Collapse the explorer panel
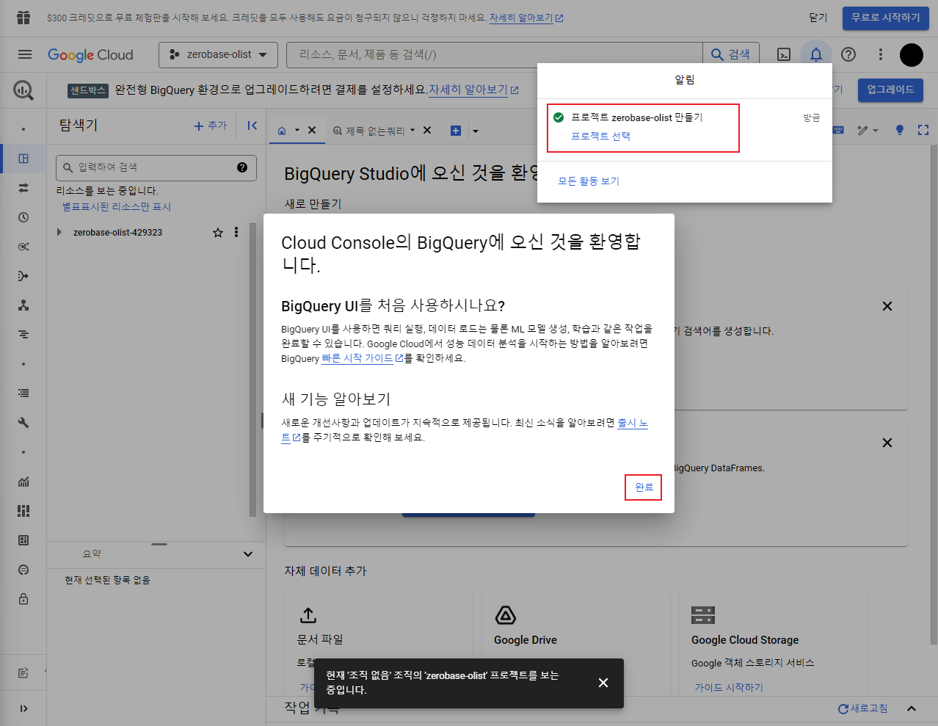 coord(252,126)
